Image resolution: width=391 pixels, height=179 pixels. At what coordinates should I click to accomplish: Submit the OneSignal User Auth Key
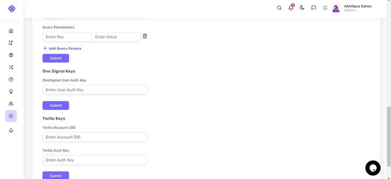pos(56,105)
